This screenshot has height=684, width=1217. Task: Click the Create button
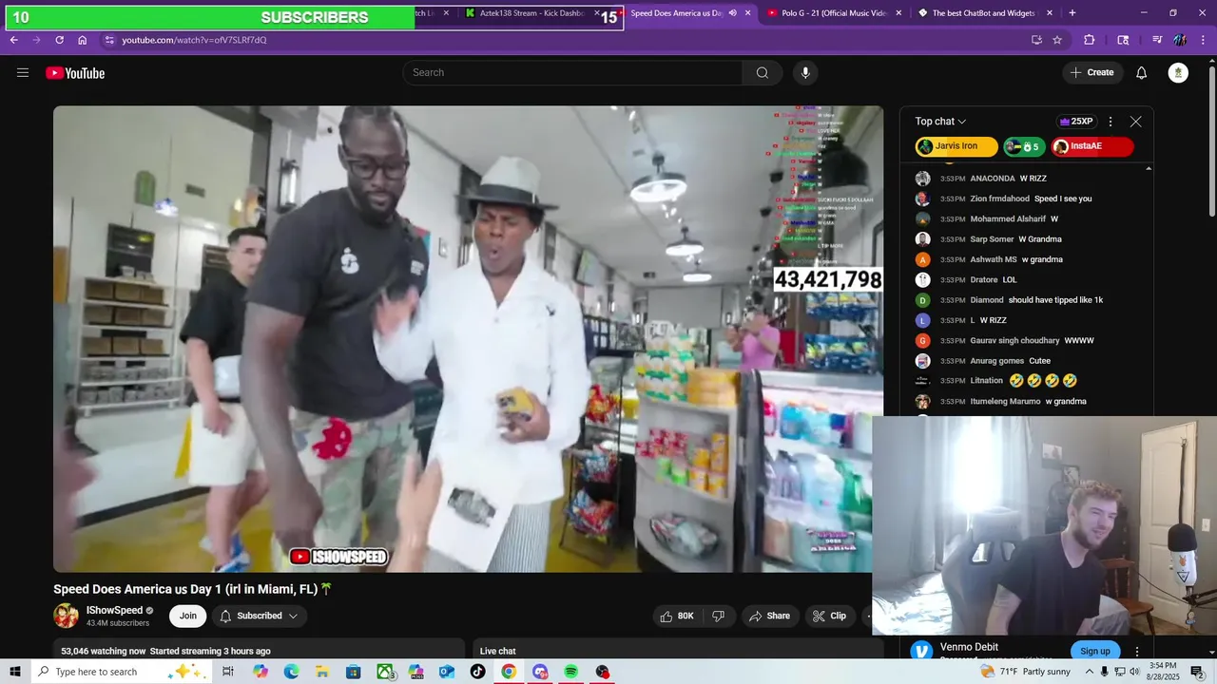pyautogui.click(x=1091, y=73)
